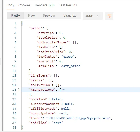Expand the collapsed transactions array

[x=19, y=90]
